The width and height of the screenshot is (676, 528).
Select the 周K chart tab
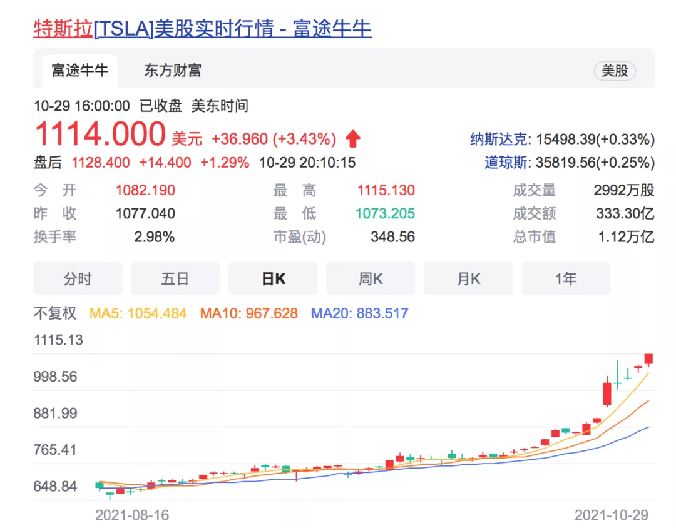pos(371,278)
